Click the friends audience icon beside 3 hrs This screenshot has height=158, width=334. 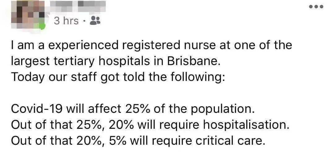95,21
